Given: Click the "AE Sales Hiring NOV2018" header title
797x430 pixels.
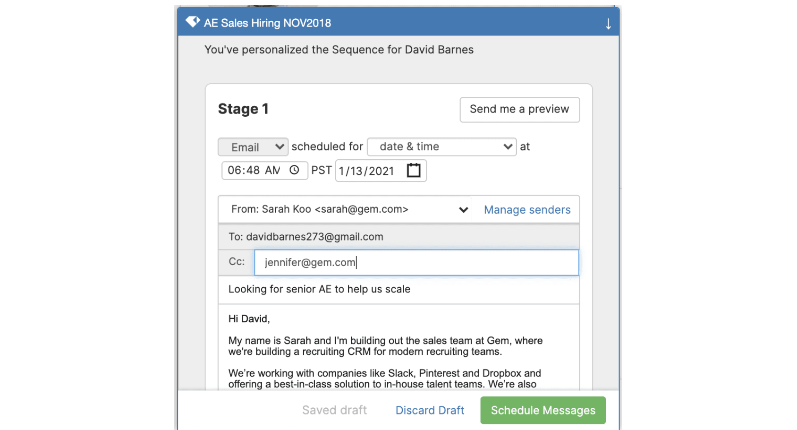Looking at the screenshot, I should pos(267,23).
